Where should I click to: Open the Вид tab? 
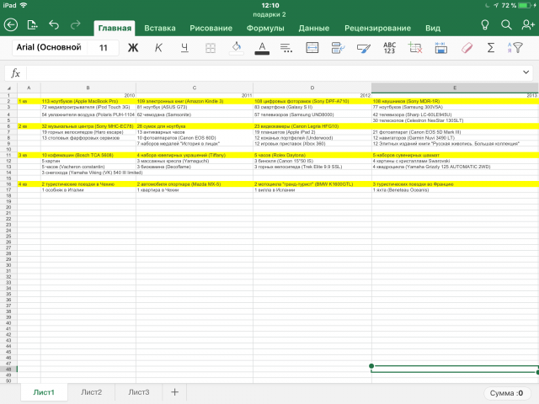pos(433,28)
